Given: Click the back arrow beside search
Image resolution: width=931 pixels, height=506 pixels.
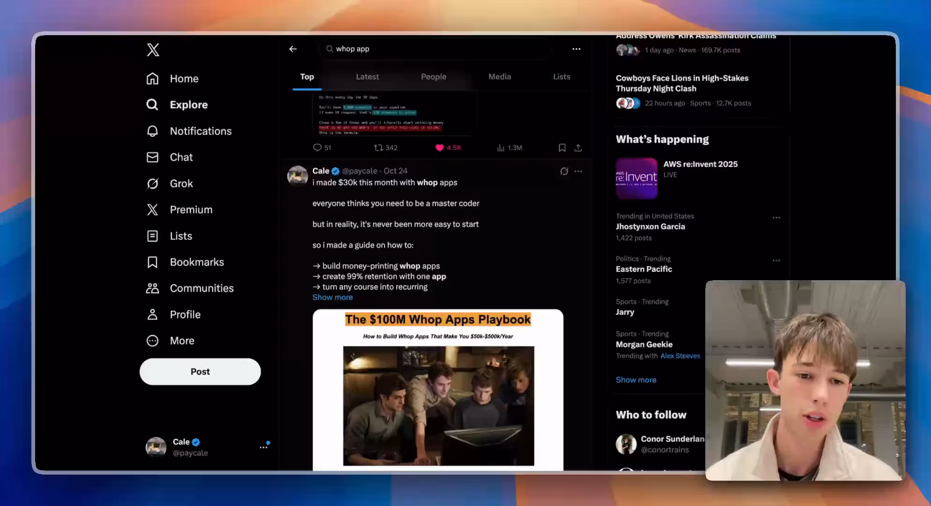Looking at the screenshot, I should pos(293,49).
